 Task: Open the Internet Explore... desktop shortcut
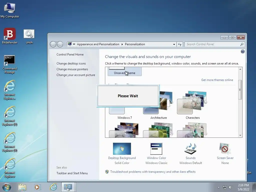point(10,90)
